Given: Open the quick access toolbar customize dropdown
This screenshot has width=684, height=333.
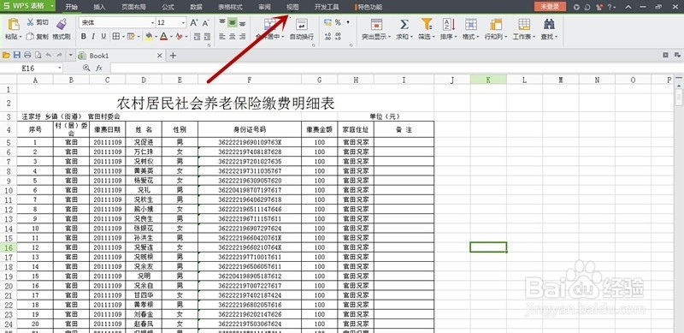Looking at the screenshot, I should click(71, 55).
